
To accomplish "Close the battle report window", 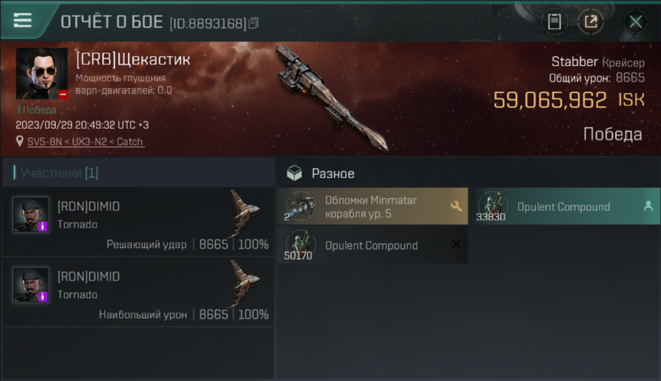I will click(x=636, y=22).
